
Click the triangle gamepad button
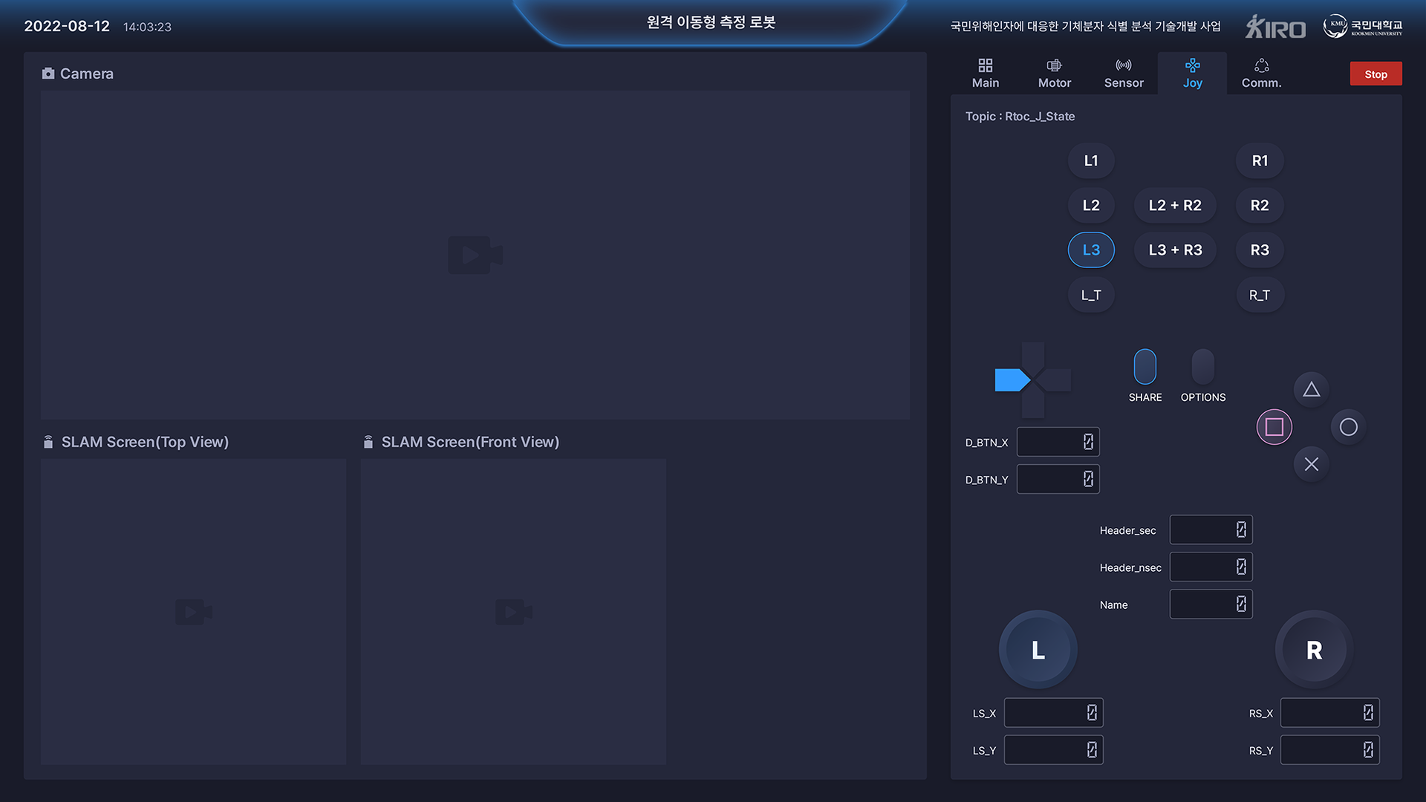pos(1311,390)
